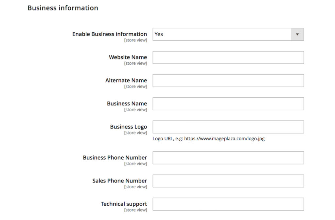Click into the Business Name field
The height and width of the screenshot is (220, 335).
click(x=228, y=104)
